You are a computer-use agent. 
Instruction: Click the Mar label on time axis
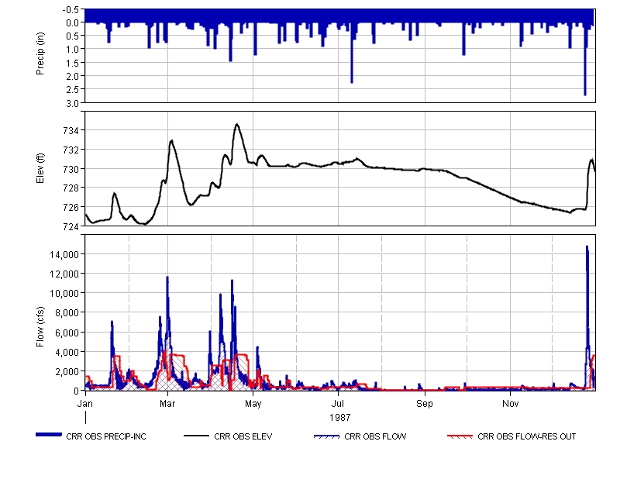(x=167, y=404)
